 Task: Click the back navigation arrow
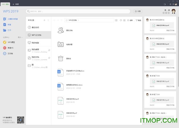point(54,20)
